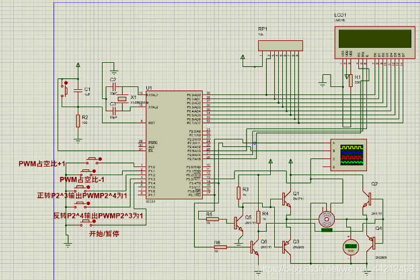Screen dimensions: 420x280
Task: Select transistor Q6
Action: pos(254,247)
